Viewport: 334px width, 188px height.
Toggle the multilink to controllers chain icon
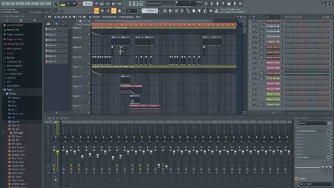[114, 10]
